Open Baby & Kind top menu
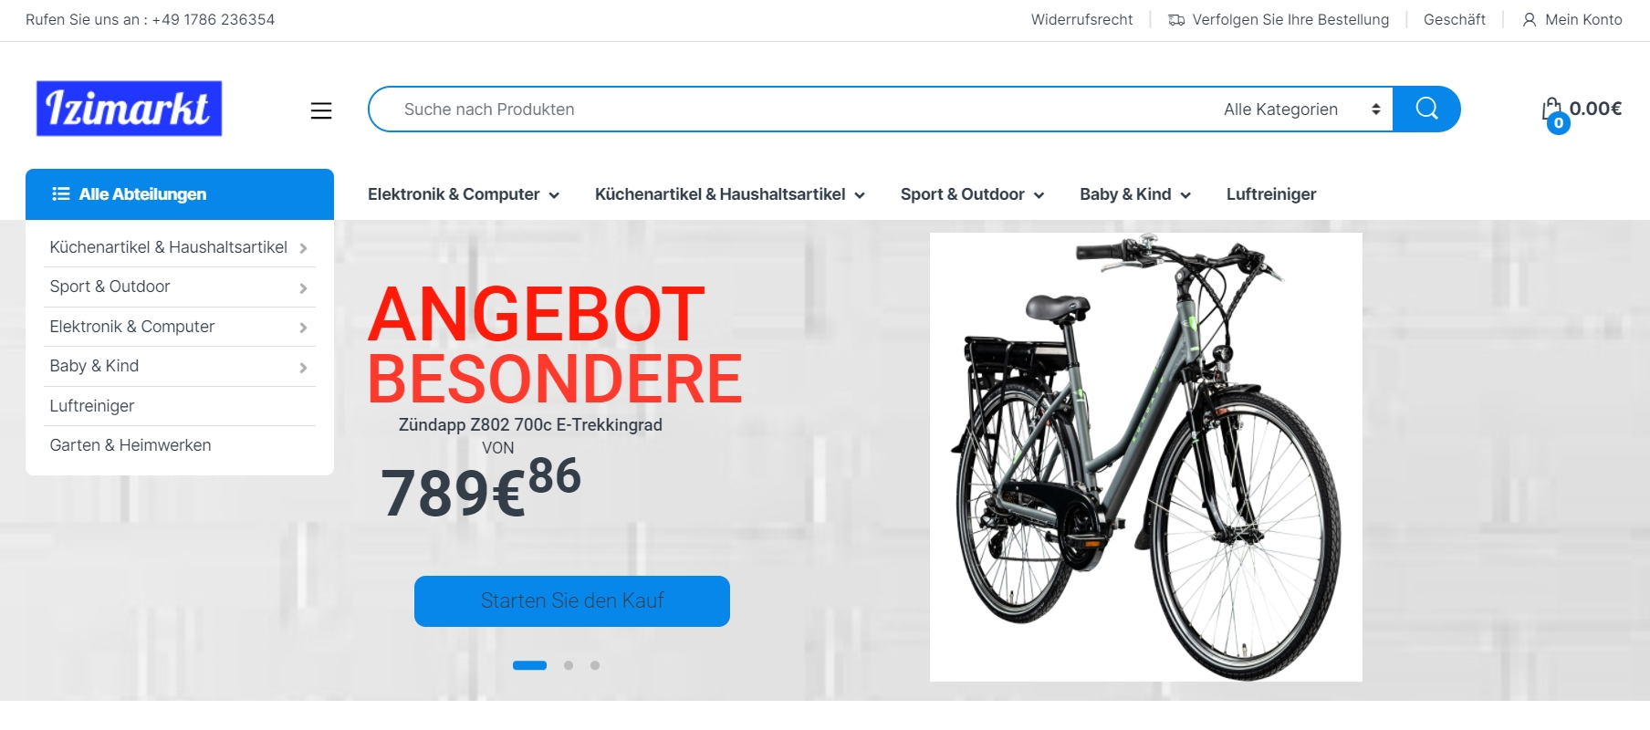This screenshot has height=730, width=1650. (x=1135, y=194)
